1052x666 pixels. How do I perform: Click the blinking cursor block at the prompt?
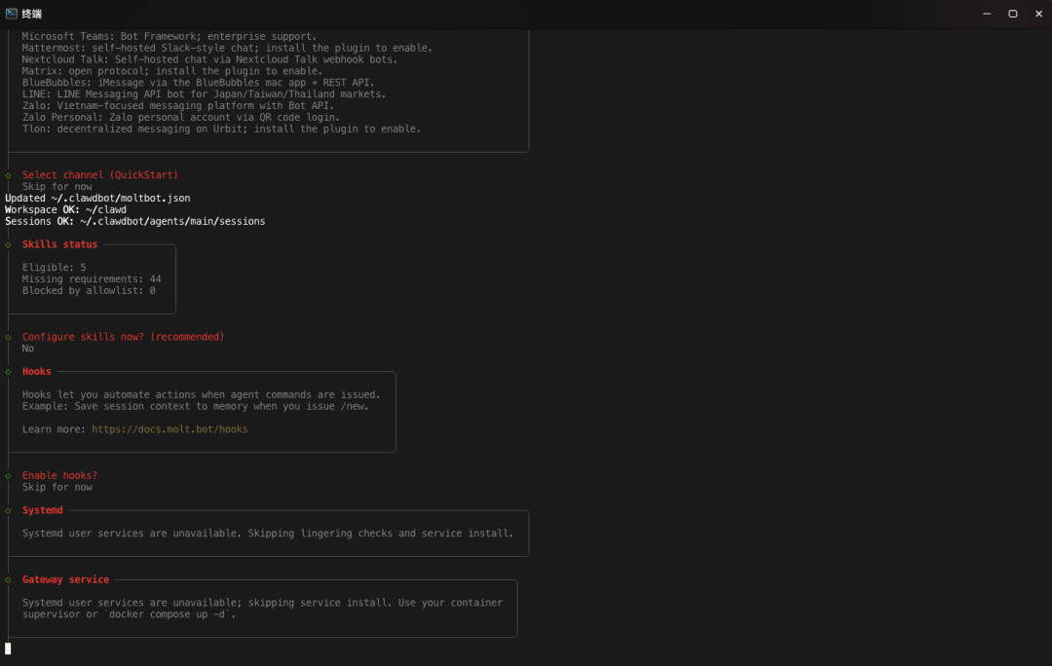coord(8,648)
